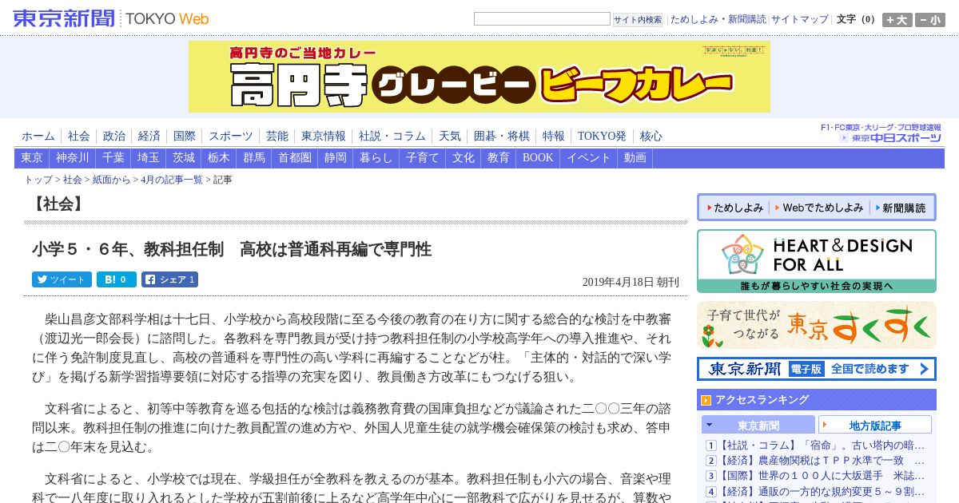Select 静岡 in the blue sub-navigation bar

click(x=335, y=158)
